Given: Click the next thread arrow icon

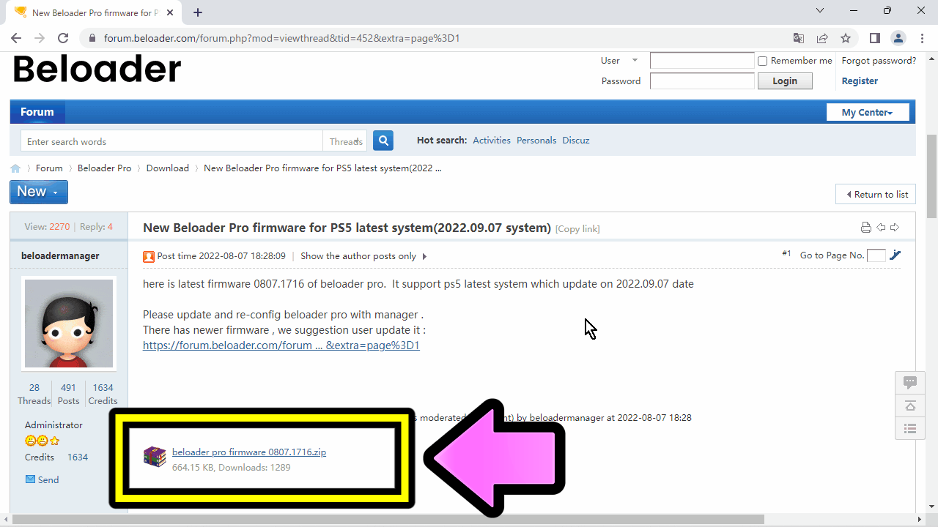Looking at the screenshot, I should pyautogui.click(x=895, y=228).
